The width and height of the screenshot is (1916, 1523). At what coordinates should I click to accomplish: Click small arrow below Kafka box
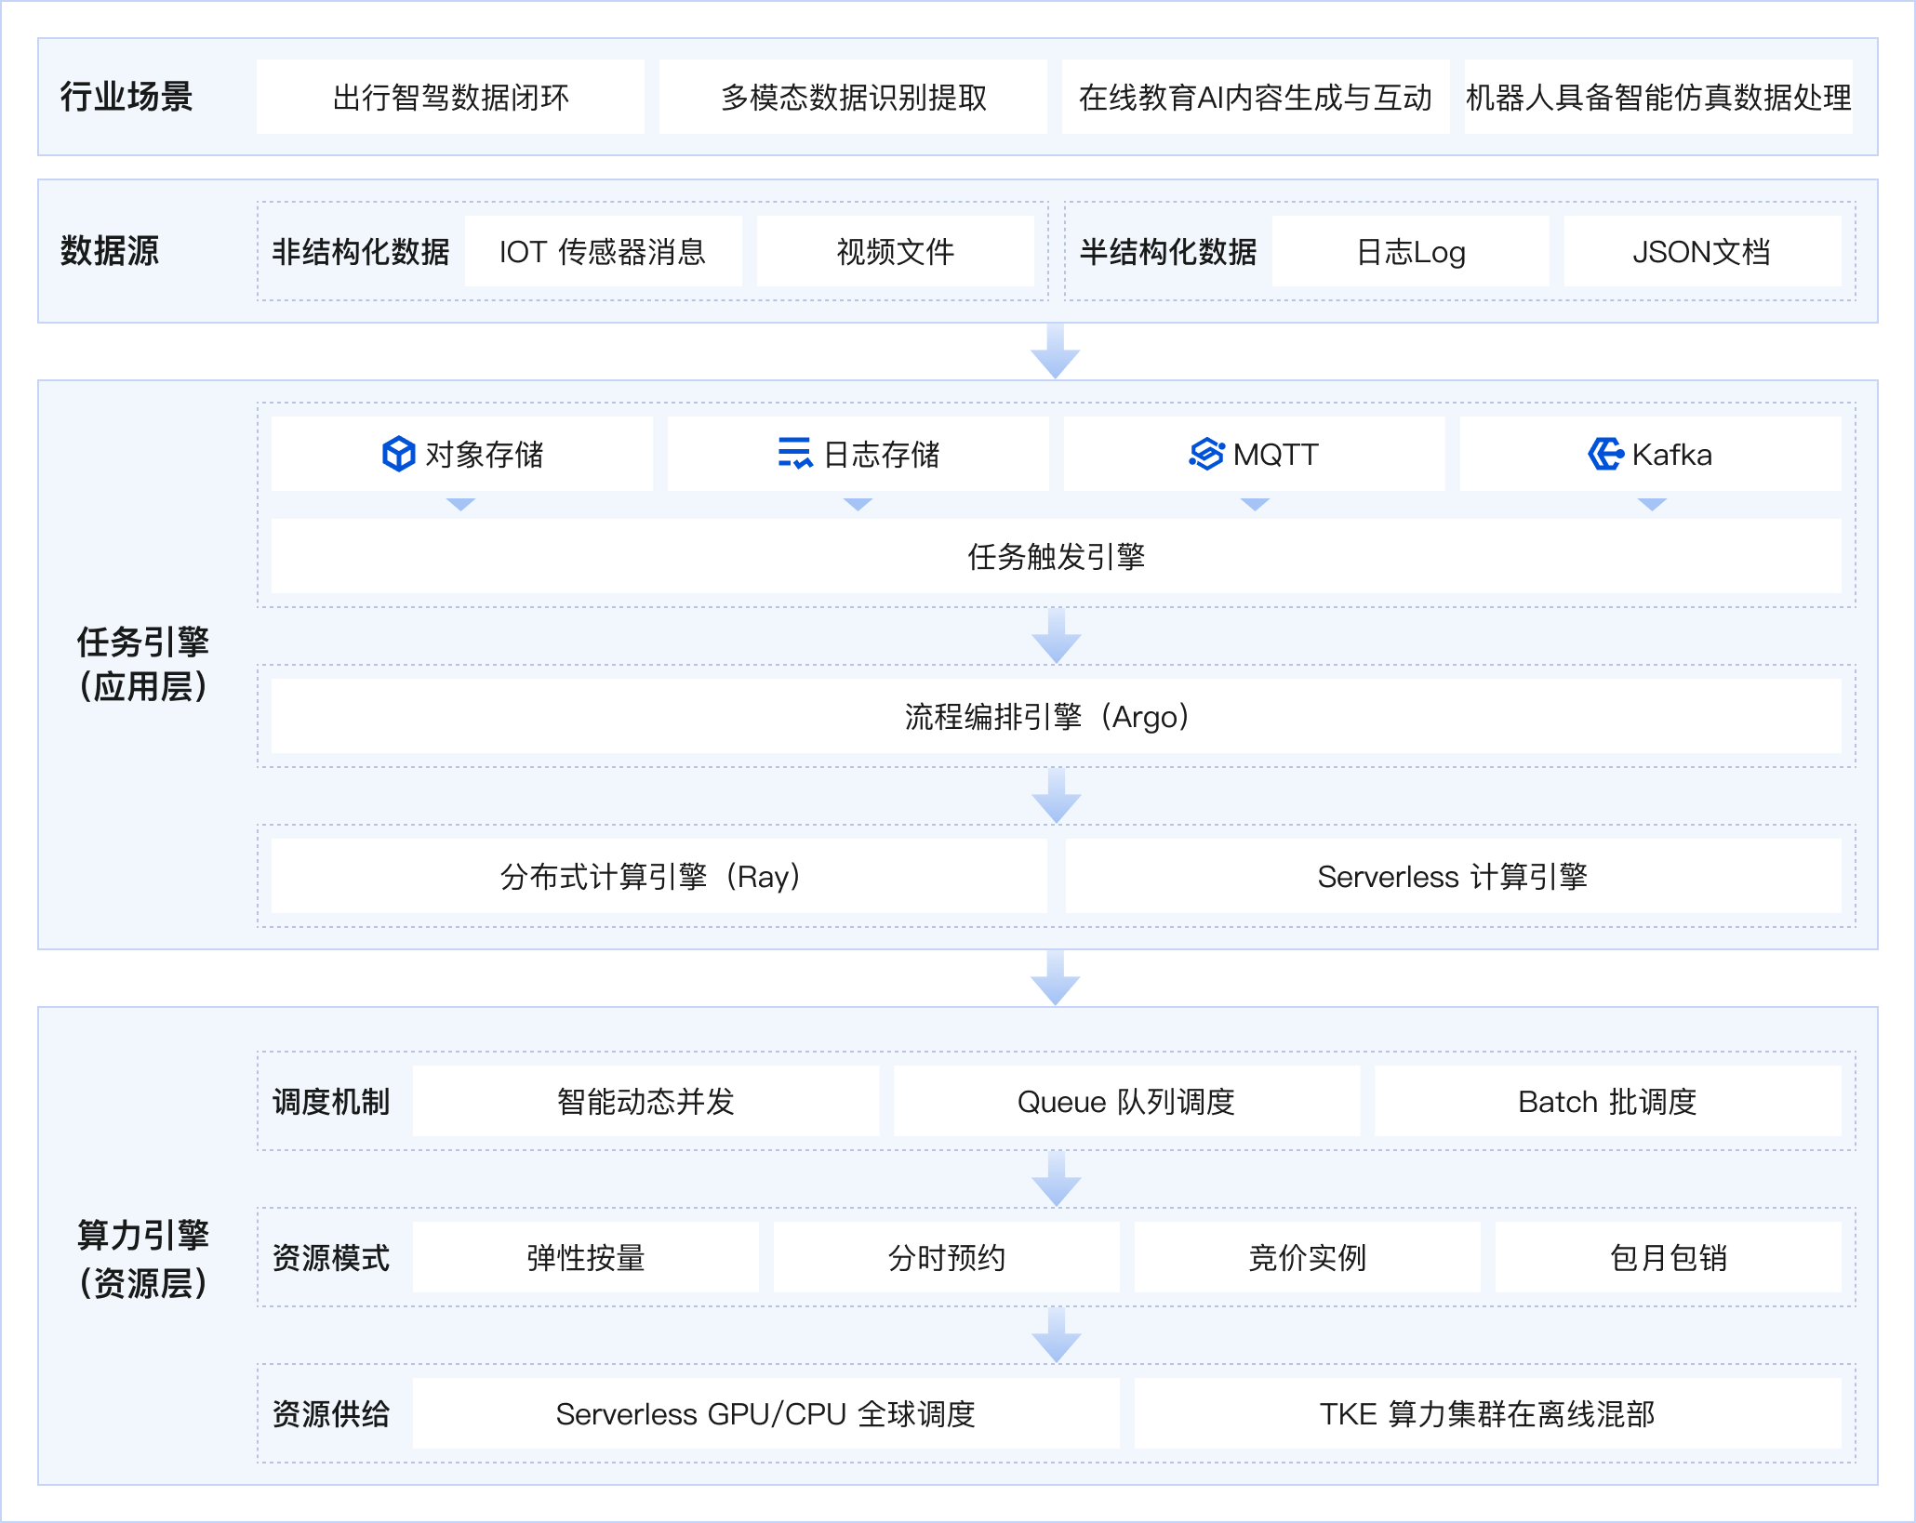pos(1652,504)
